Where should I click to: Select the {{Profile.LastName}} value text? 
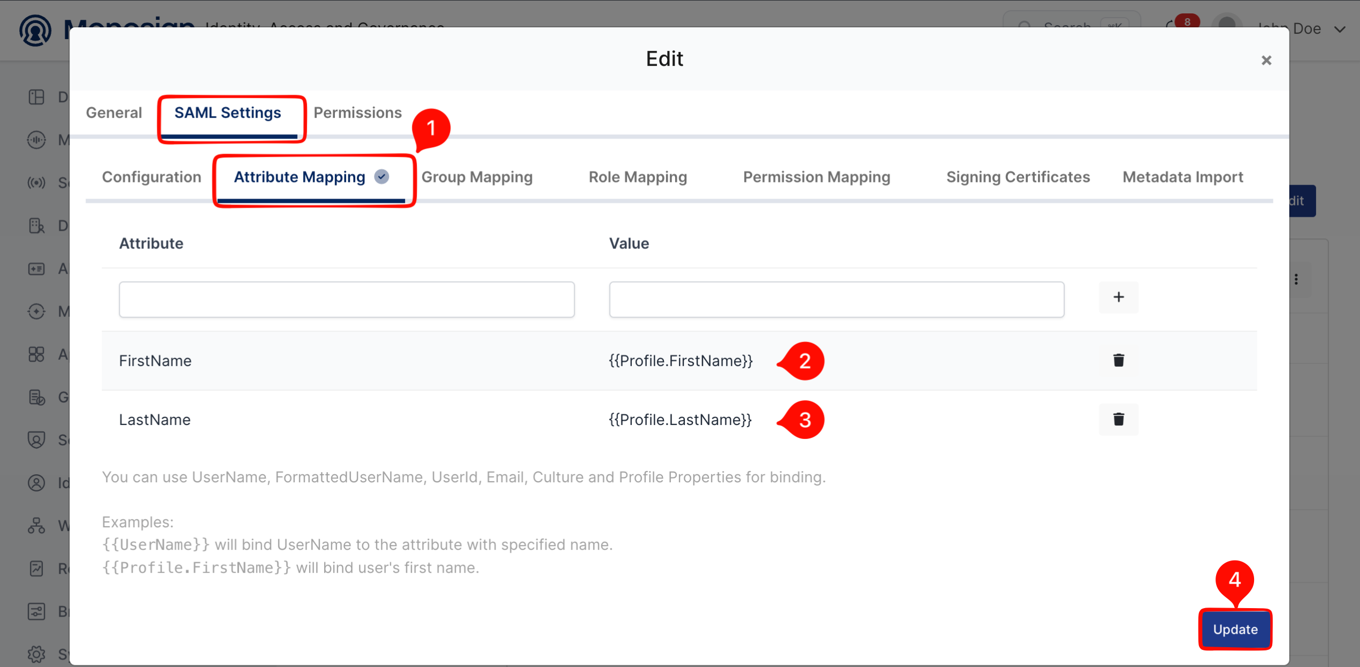click(x=680, y=419)
